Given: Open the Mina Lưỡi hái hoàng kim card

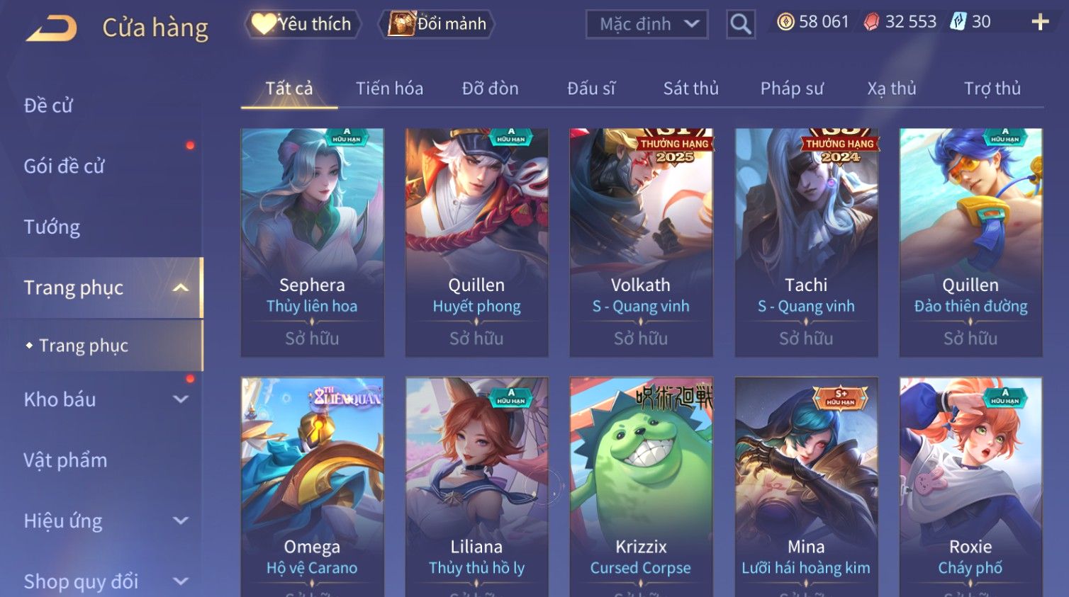Looking at the screenshot, I should point(806,487).
